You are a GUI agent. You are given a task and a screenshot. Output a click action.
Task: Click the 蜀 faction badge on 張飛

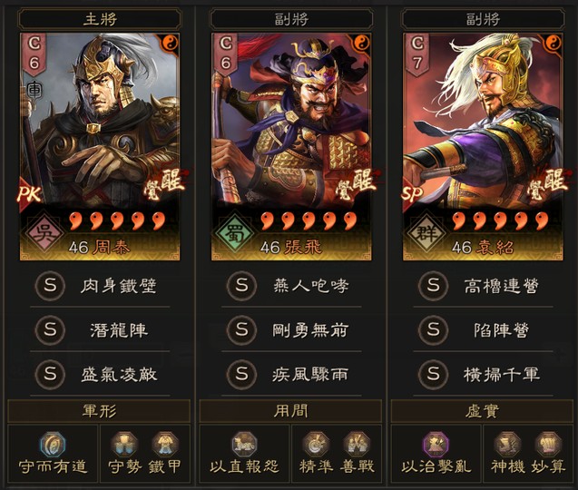pyautogui.click(x=235, y=233)
